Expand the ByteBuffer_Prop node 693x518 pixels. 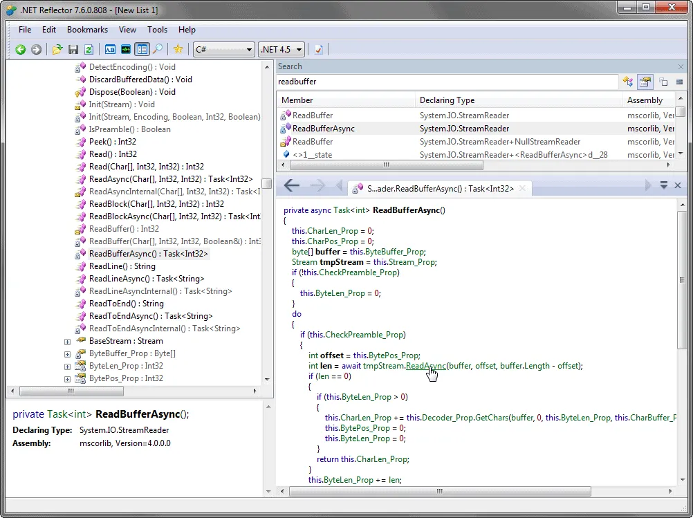point(66,353)
